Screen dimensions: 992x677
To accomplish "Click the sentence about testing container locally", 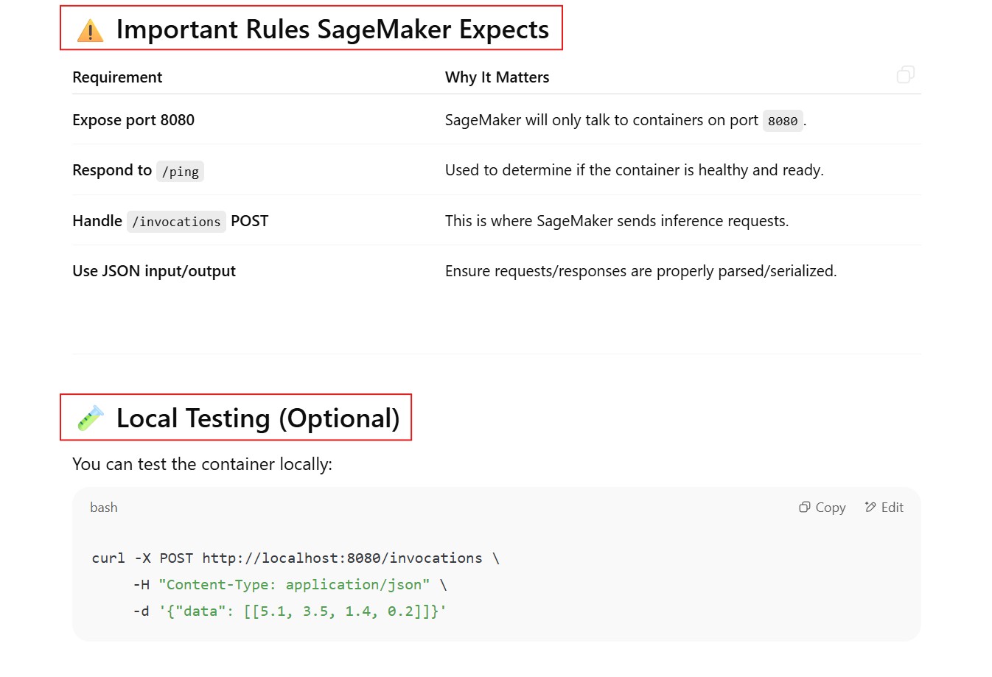I will point(202,464).
